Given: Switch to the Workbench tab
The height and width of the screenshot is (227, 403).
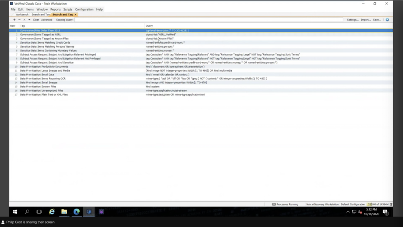Looking at the screenshot, I should coord(22,15).
